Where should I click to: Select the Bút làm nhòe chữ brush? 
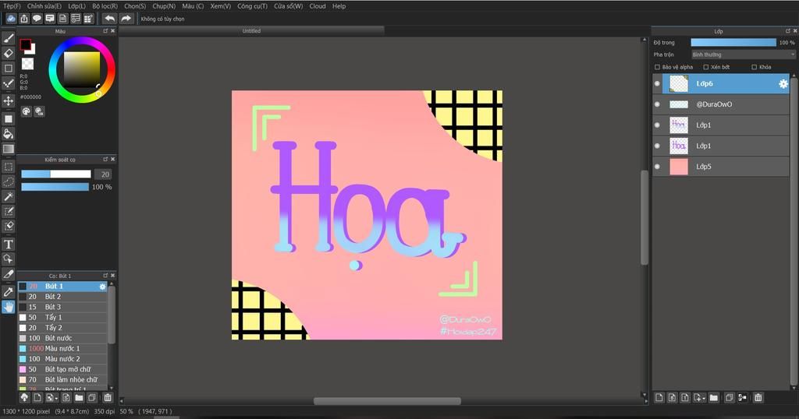pos(62,380)
